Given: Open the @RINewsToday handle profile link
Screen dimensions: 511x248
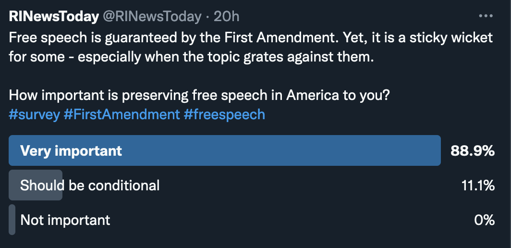Looking at the screenshot, I should (x=150, y=17).
